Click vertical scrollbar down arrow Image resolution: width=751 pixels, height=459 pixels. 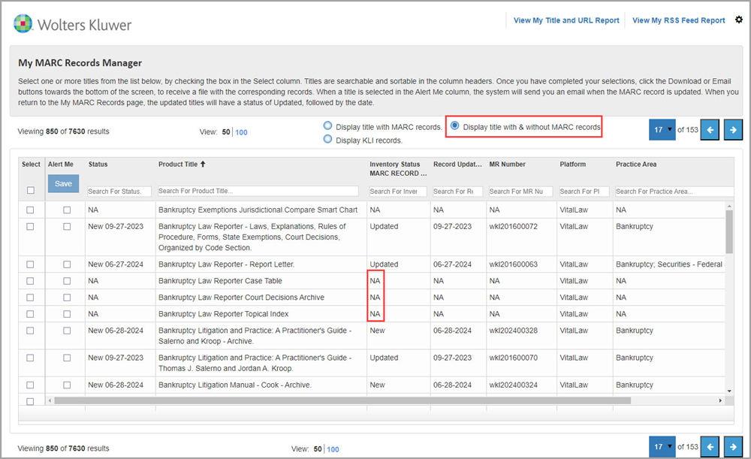[729, 391]
